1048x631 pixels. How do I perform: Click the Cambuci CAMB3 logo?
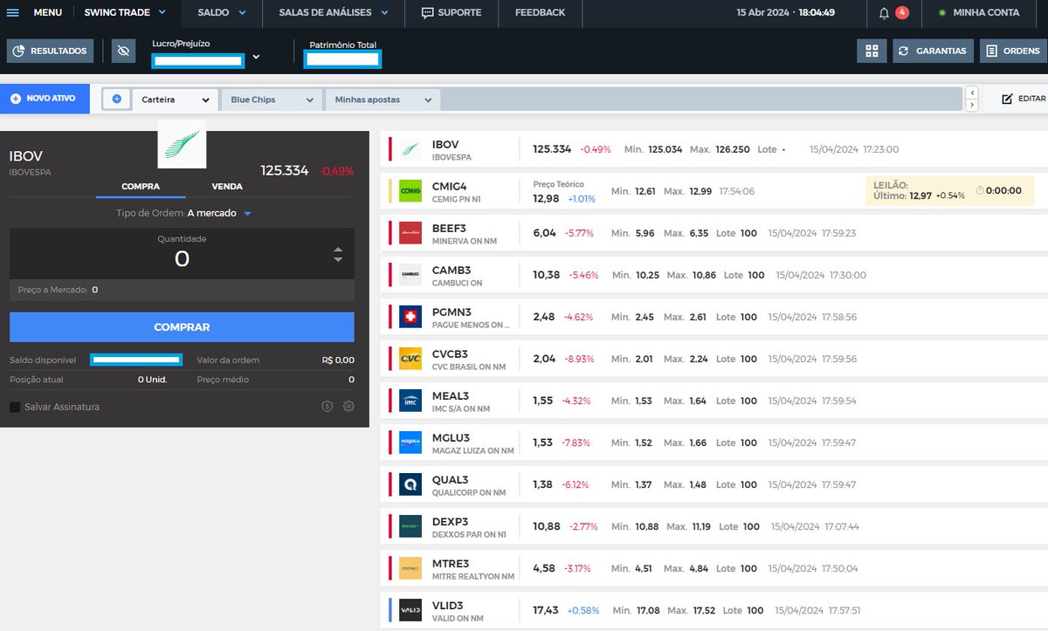[x=410, y=275]
